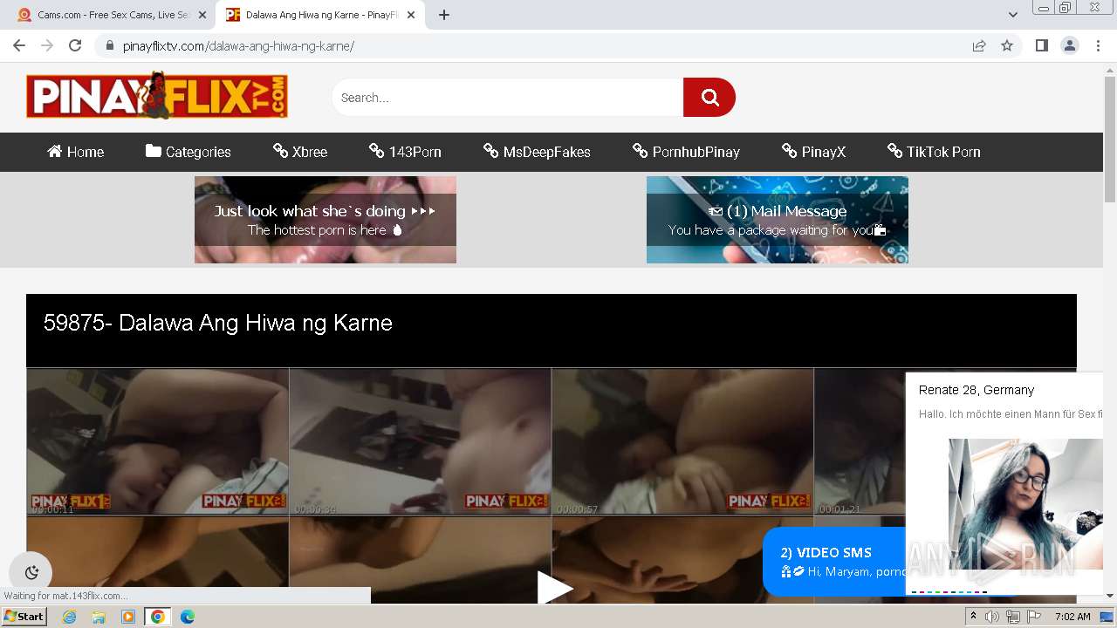Show hidden system tray icons

pos(973,617)
